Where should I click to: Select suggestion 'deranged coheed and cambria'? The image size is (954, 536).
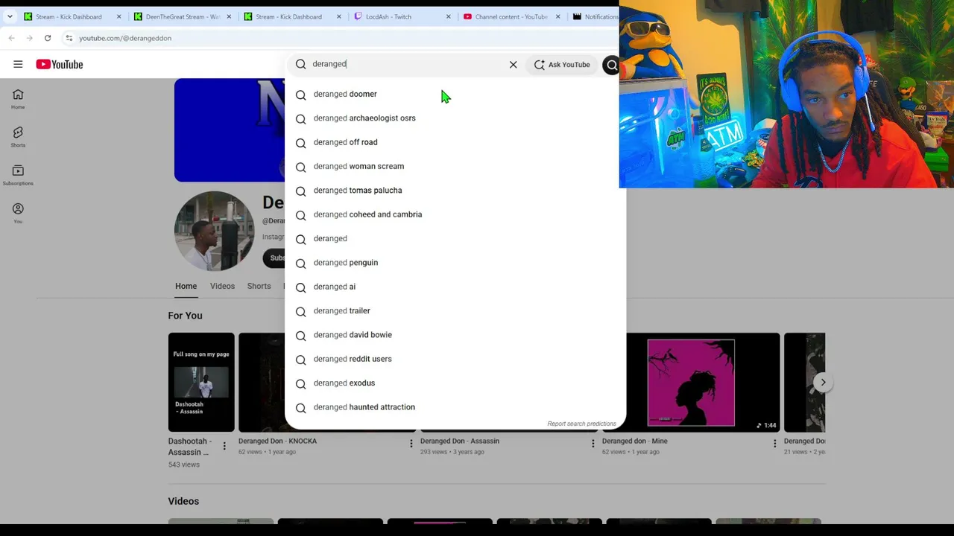(455, 214)
